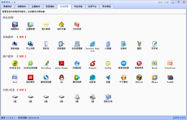Open the 文件目录 file directory icon
This screenshot has width=187, height=120.
pyautogui.click(x=77, y=24)
